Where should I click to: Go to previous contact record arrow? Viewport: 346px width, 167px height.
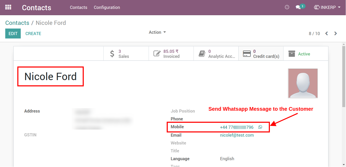[327, 34]
